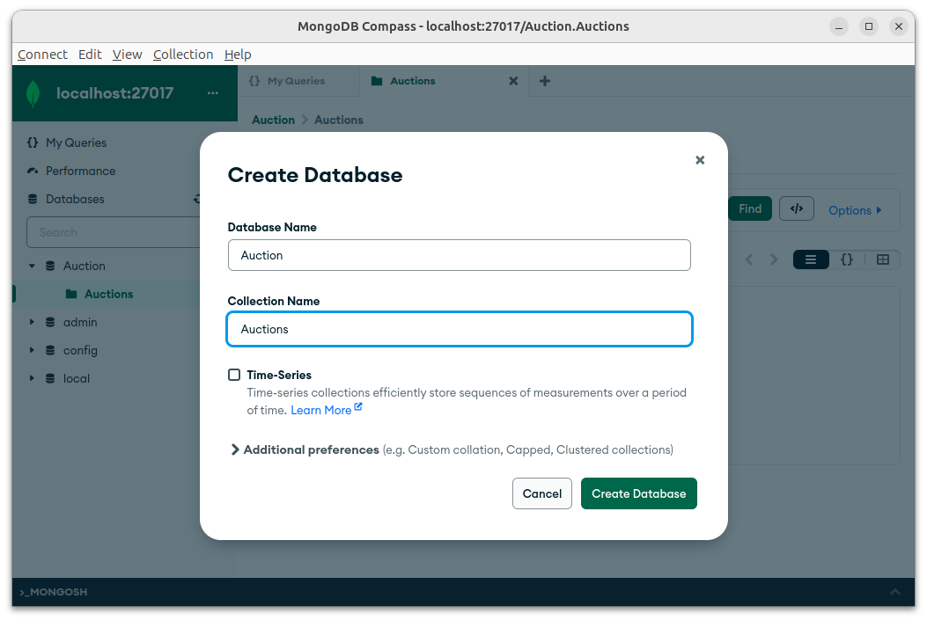The width and height of the screenshot is (927, 621).
Task: Open the Edit menu
Action: (x=90, y=55)
